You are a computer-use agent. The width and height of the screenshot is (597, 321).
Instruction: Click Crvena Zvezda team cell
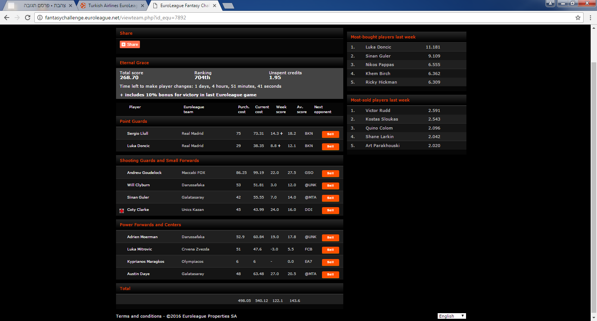196,249
